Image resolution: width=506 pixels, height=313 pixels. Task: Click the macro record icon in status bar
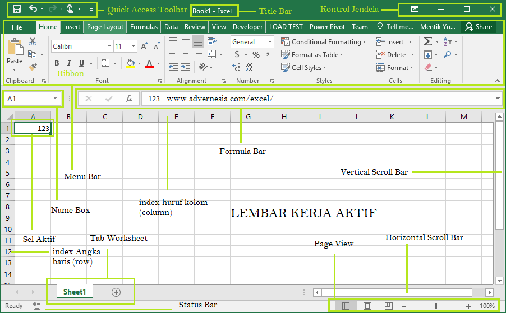coord(37,306)
